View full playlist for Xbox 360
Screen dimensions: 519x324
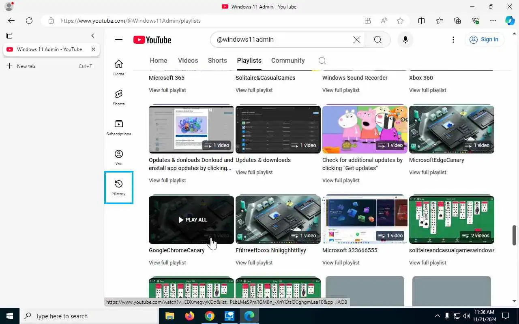[428, 90]
